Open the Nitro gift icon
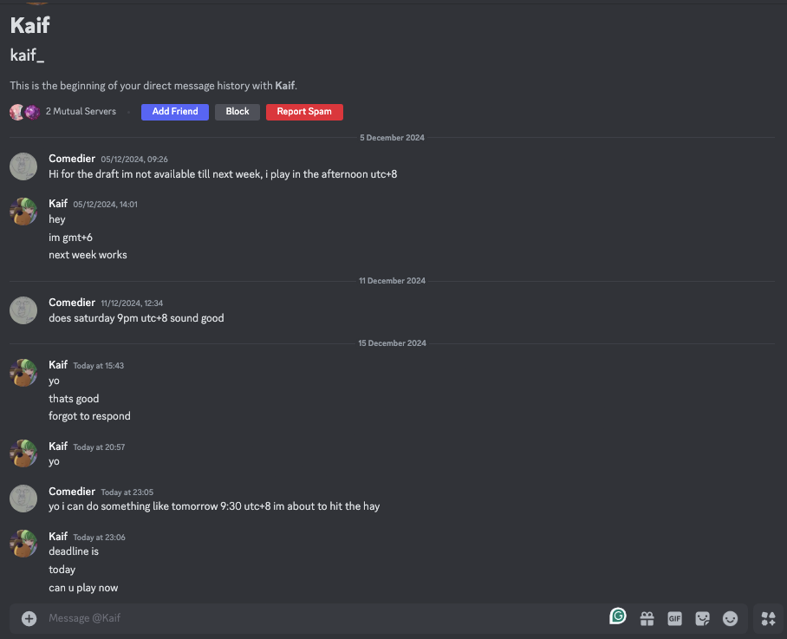The image size is (787, 639). tap(647, 619)
